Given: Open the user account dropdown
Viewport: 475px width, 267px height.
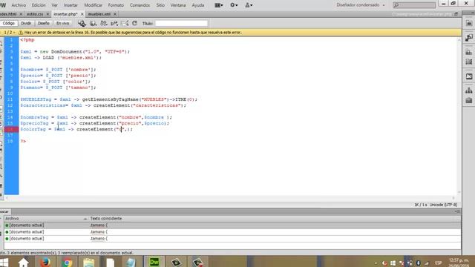Looking at the screenshot, I should [249, 5].
